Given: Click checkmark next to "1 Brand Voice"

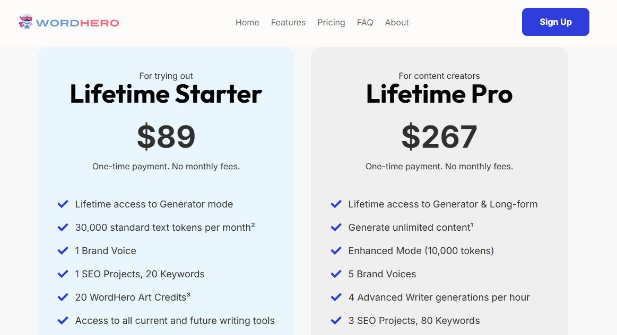Looking at the screenshot, I should coord(63,250).
